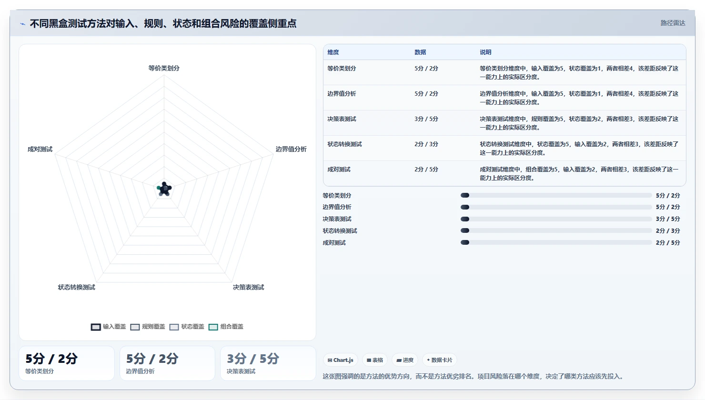Select the 状态转换测试 table row name
705x400 pixels.
(x=344, y=144)
